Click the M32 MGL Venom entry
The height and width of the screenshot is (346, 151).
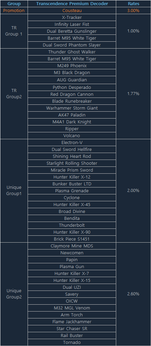[x=72, y=308]
